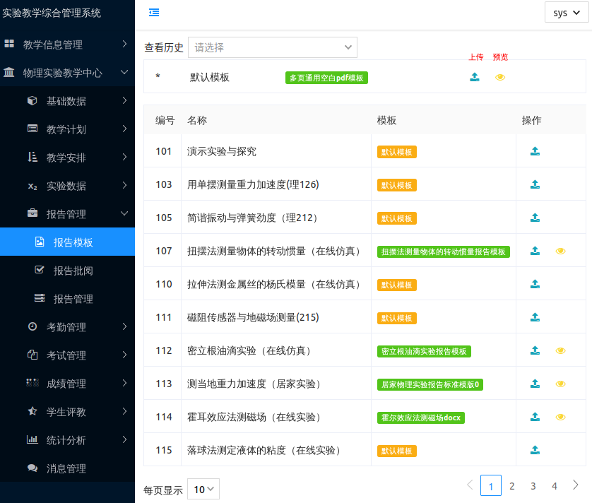
Task: Open the sys user dropdown
Action: [x=566, y=13]
